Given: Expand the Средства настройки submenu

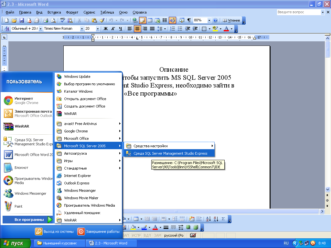Looking at the screenshot, I should (169, 146).
